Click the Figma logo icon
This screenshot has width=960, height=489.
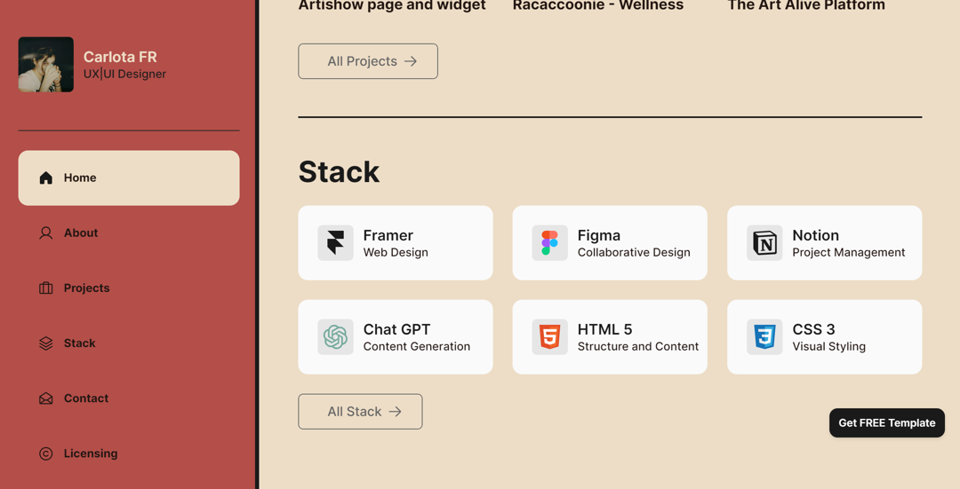click(x=550, y=242)
